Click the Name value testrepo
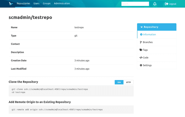This screenshot has height=117, width=185. (79, 28)
